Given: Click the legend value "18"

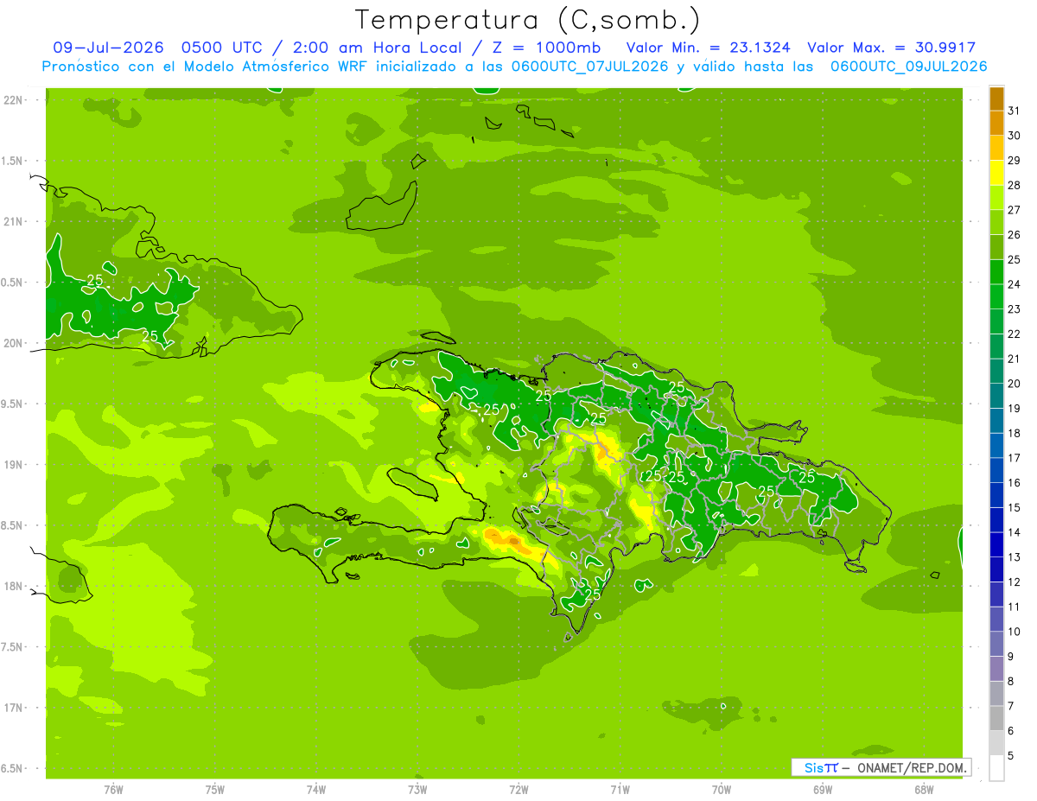Looking at the screenshot, I should (x=1015, y=433).
